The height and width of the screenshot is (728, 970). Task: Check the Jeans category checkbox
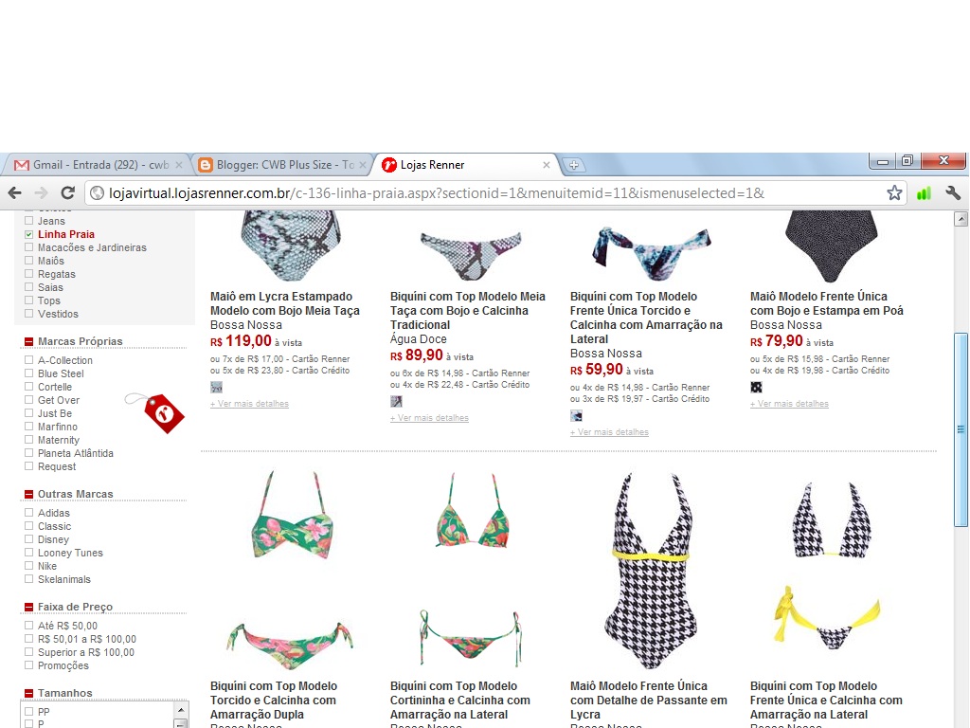click(28, 220)
